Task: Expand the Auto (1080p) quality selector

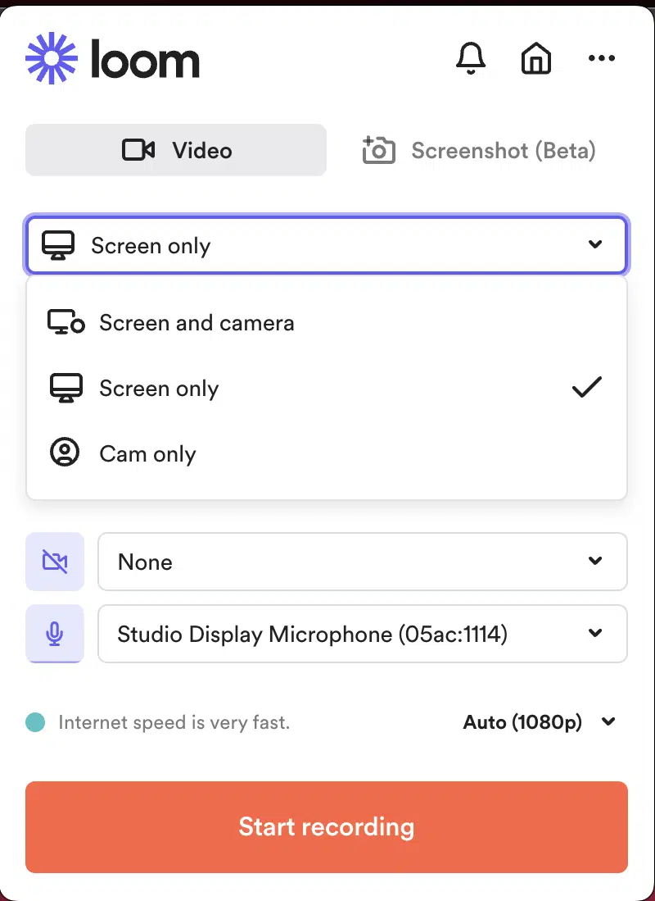Action: click(539, 721)
